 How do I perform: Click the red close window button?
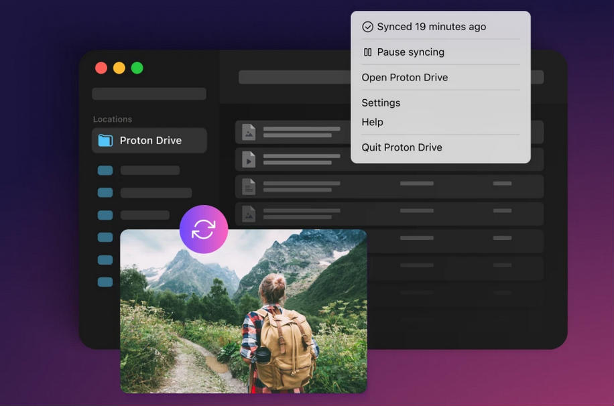pos(101,68)
